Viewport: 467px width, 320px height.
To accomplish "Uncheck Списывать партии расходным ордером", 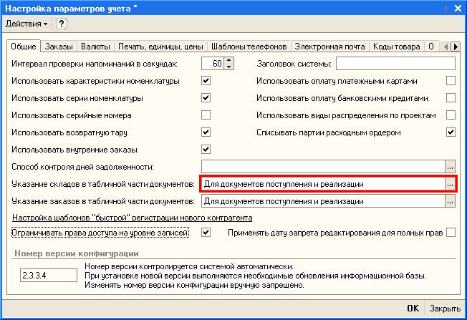I will pyautogui.click(x=451, y=132).
